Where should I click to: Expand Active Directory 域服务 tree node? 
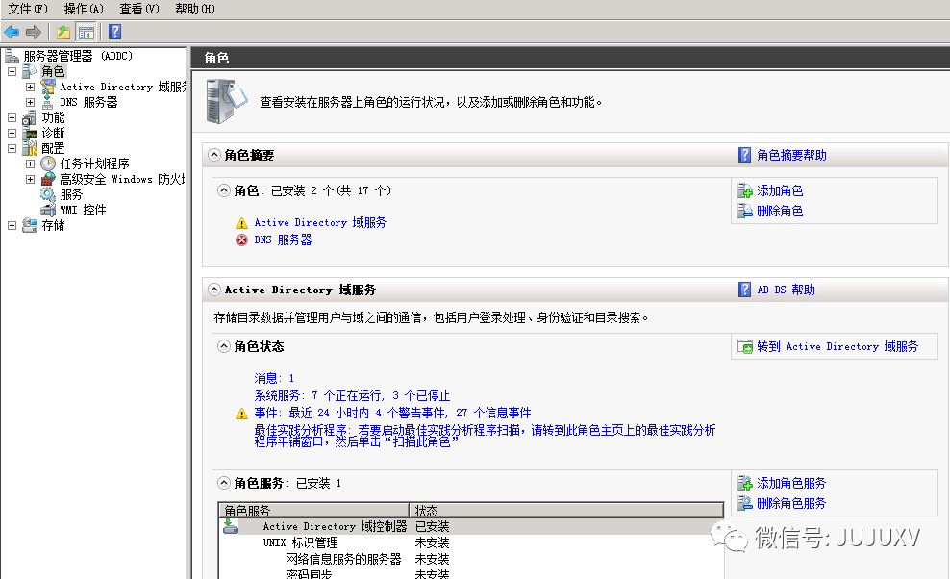tap(30, 87)
